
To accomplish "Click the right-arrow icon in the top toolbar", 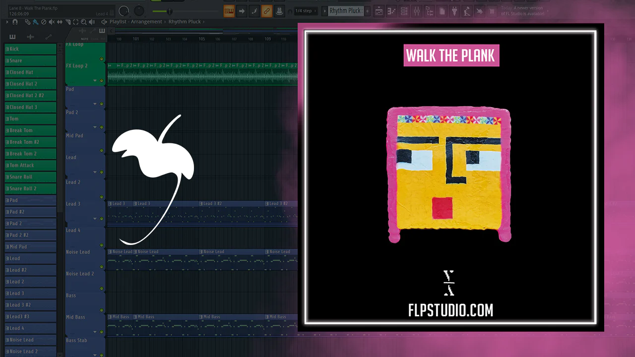I will click(x=242, y=11).
